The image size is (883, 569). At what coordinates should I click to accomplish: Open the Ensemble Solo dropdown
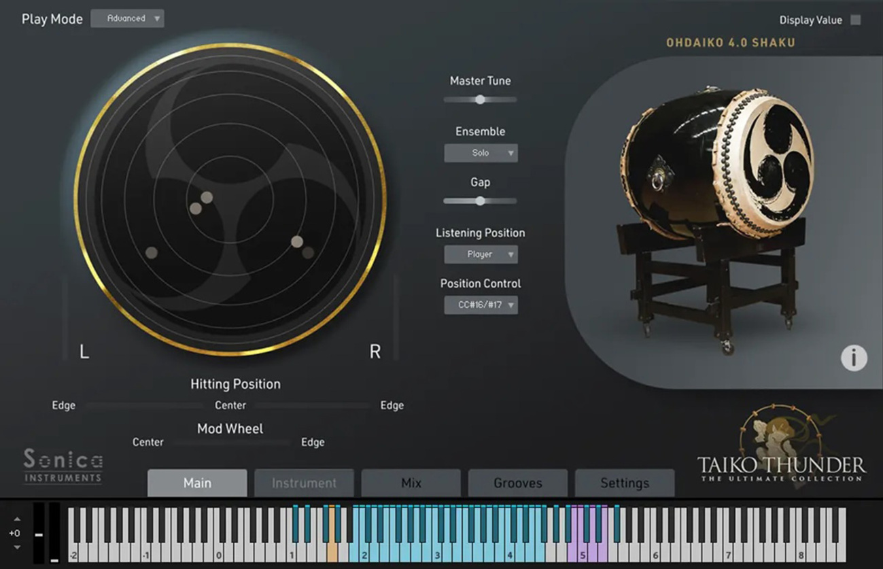click(x=481, y=153)
